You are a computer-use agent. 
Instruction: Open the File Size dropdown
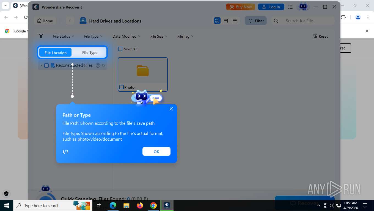(x=159, y=36)
